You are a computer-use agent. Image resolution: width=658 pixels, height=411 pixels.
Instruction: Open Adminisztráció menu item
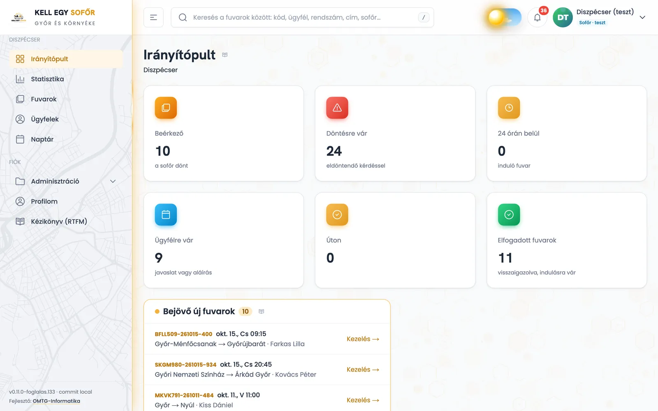tap(66, 181)
